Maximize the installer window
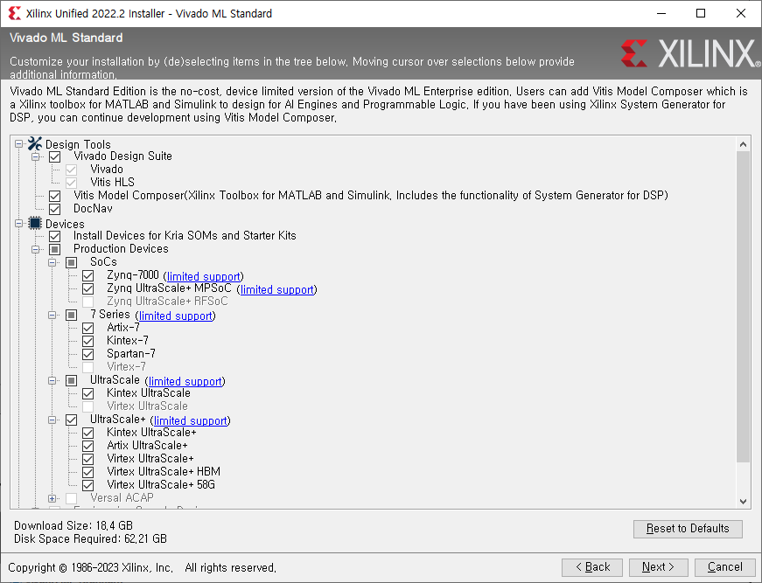 pyautogui.click(x=701, y=13)
